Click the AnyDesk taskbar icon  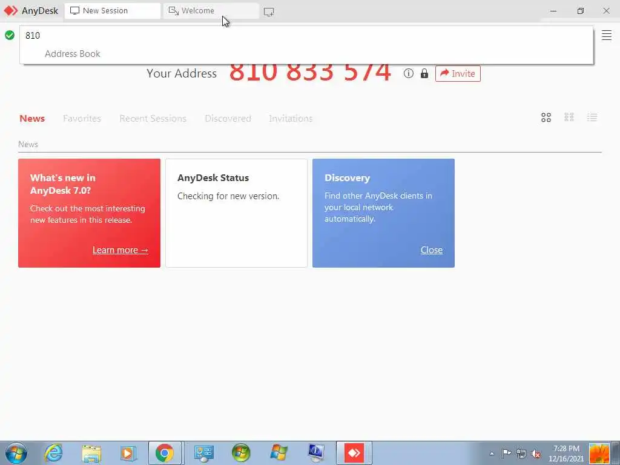354,453
